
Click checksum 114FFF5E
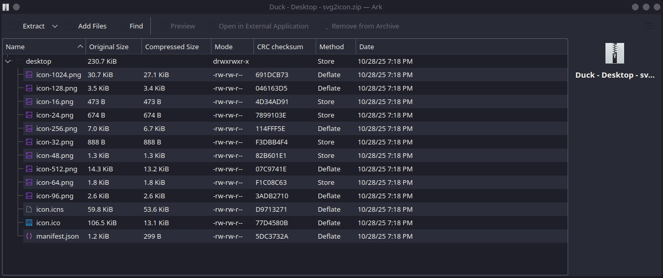(x=270, y=128)
